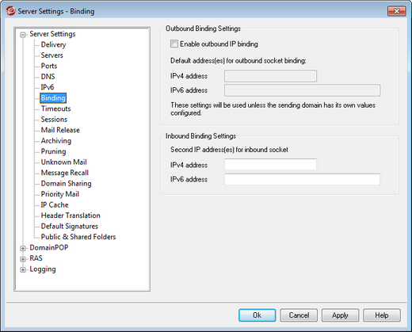The image size is (412, 332).
Task: Select the IPv6 tree item
Action: click(48, 87)
